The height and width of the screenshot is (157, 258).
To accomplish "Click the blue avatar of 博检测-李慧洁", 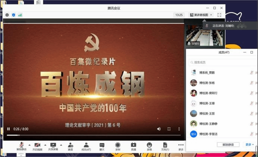I will point(193,134).
